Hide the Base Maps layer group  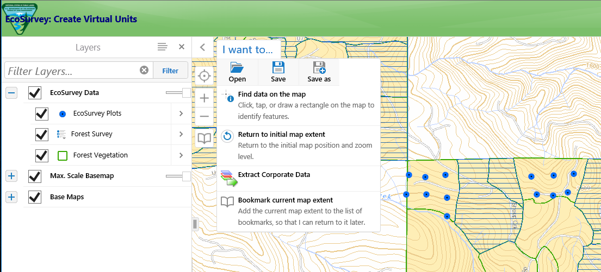[35, 197]
